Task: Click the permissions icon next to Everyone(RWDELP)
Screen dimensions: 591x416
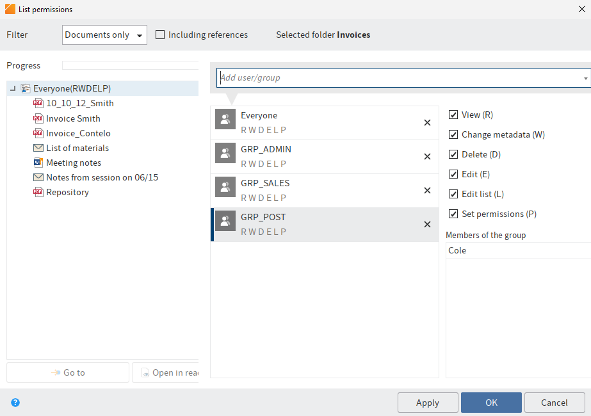Action: coord(24,88)
